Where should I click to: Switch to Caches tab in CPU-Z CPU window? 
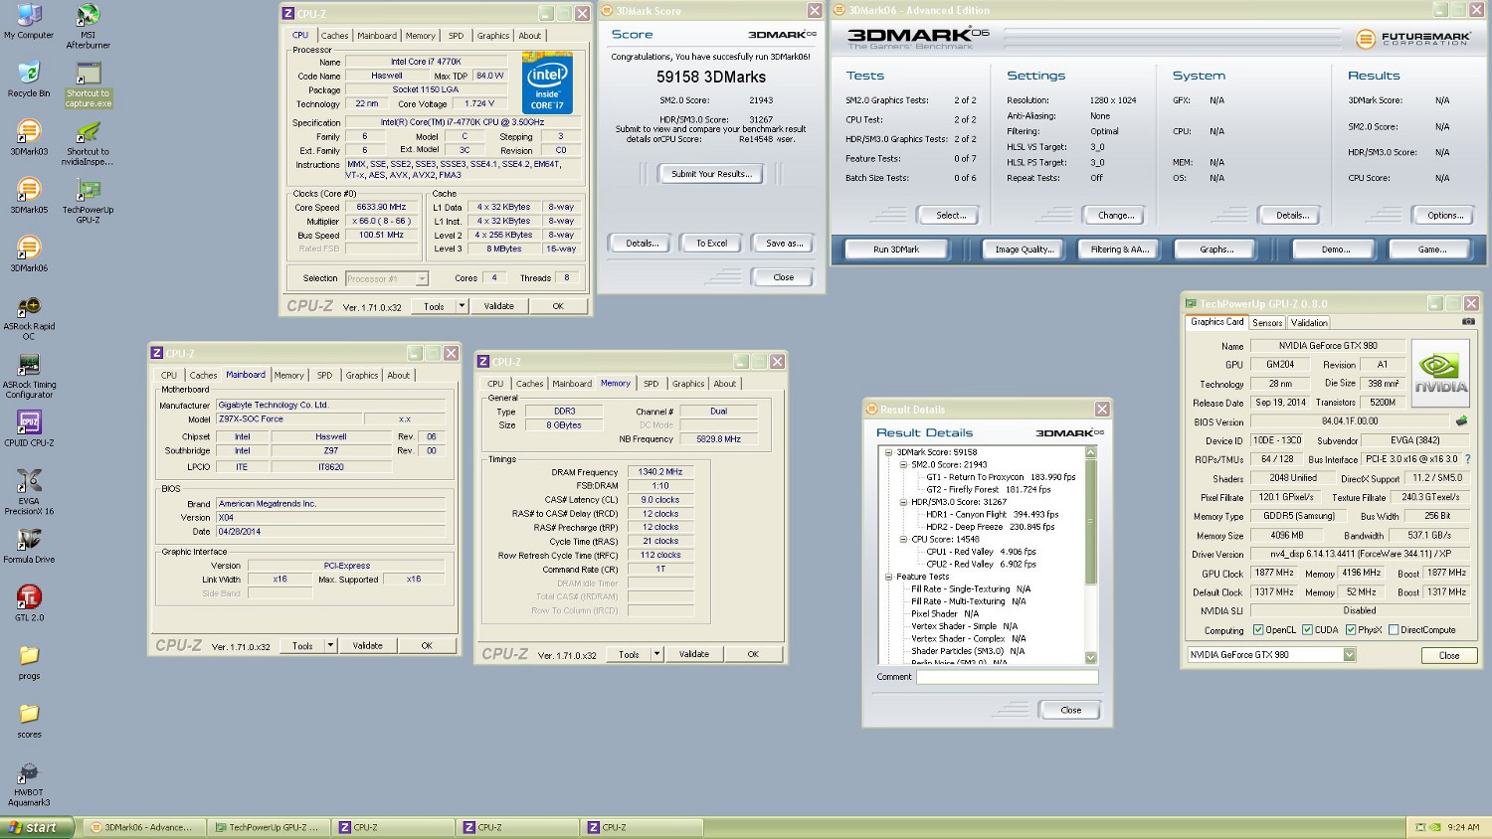coord(335,36)
